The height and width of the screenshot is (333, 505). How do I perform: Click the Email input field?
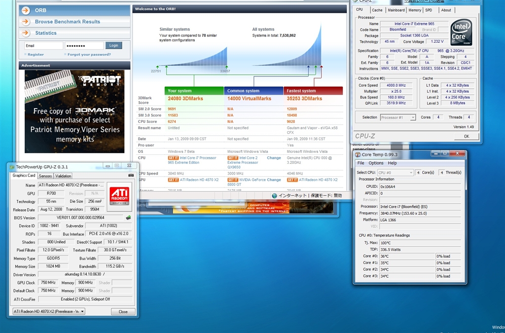(x=44, y=46)
